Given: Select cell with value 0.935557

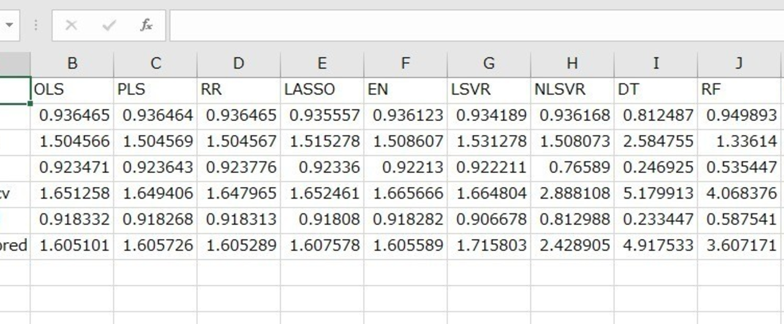Looking at the screenshot, I should [322, 116].
